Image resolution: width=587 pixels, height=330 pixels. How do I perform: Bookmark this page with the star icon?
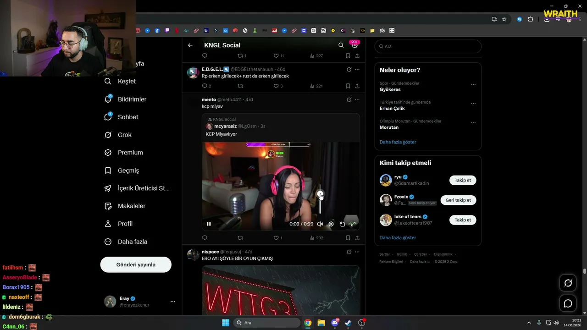coord(504,19)
